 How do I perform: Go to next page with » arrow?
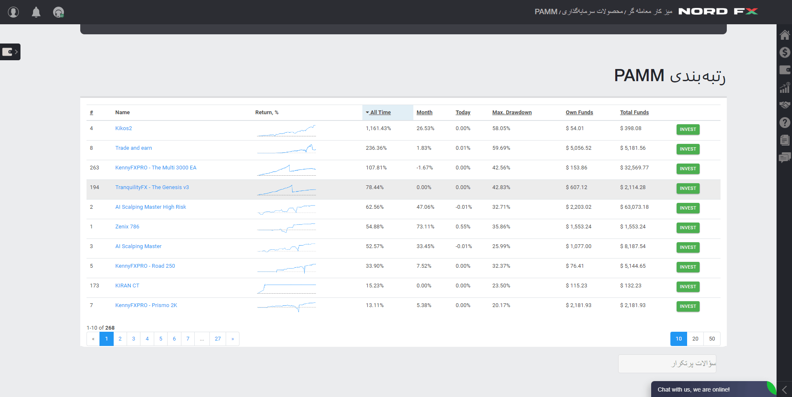coord(233,339)
